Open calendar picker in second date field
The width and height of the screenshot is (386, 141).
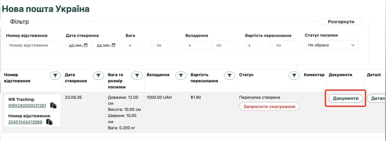[114, 45]
